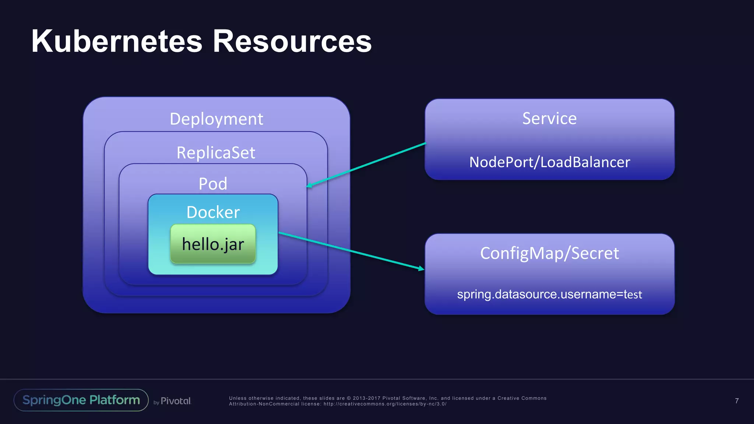Click the Service box title
Viewport: 754px width, 424px height.
549,119
